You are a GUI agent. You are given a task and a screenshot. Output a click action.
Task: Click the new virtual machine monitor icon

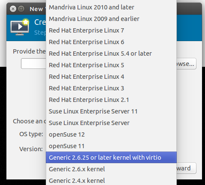point(20,27)
